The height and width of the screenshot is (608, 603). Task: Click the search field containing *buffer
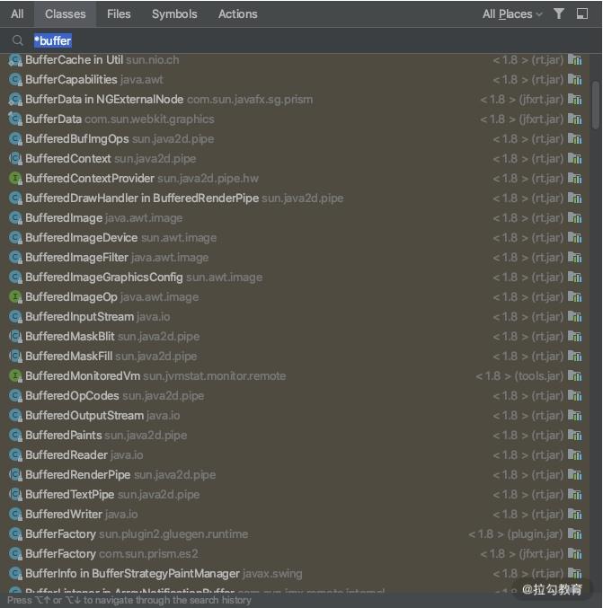[270, 40]
